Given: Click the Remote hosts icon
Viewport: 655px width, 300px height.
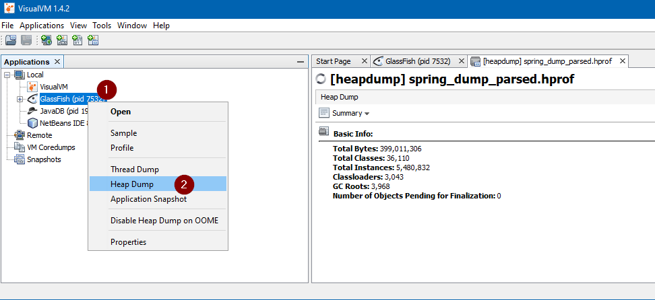Looking at the screenshot, I should click(x=20, y=135).
